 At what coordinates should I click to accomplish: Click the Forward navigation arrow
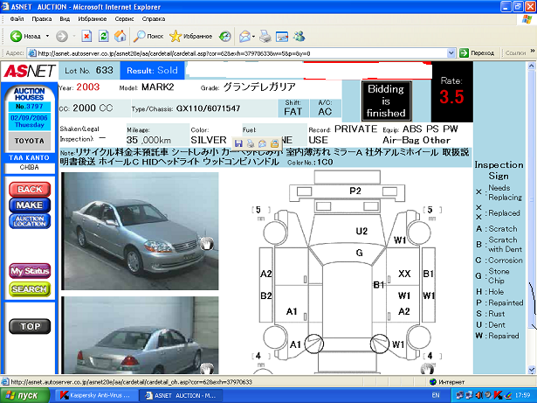pos(62,36)
